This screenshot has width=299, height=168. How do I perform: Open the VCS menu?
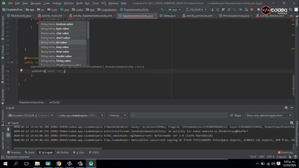click(104, 3)
